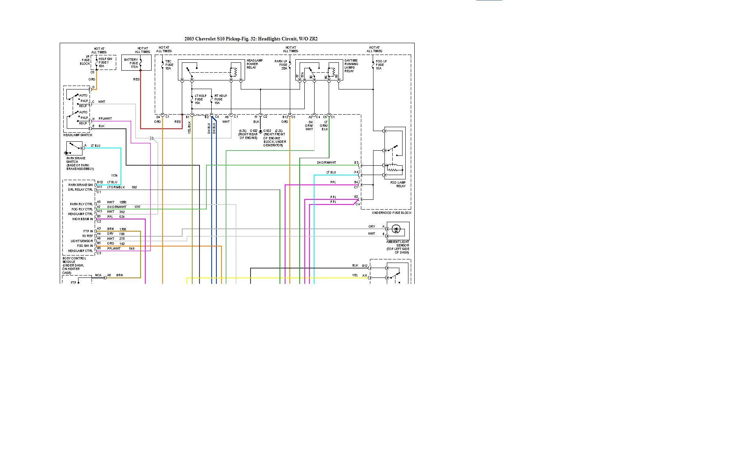754x471 pixels.
Task: Click the 'HEADLAMP SWITCH' label
Action: (x=78, y=135)
